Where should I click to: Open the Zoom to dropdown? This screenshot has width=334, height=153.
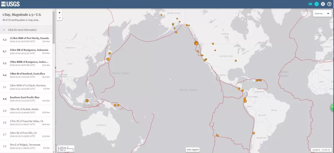[322, 13]
